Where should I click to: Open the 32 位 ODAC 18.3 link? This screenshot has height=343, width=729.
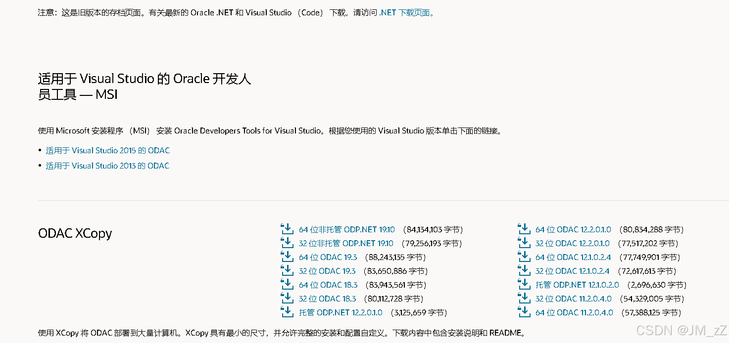tap(327, 299)
